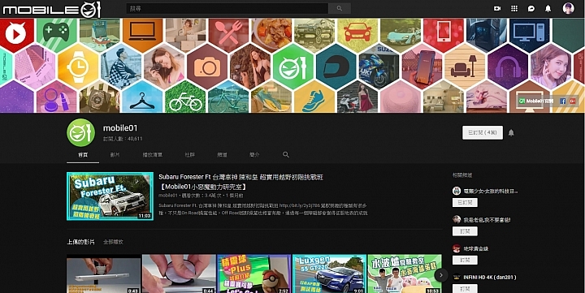Click the 已訂閱 (4萬) subscribed button
This screenshot has width=585, height=293.
point(483,133)
